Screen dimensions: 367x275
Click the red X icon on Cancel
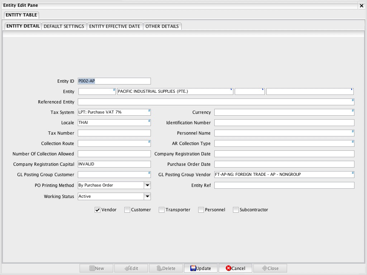[x=228, y=268]
